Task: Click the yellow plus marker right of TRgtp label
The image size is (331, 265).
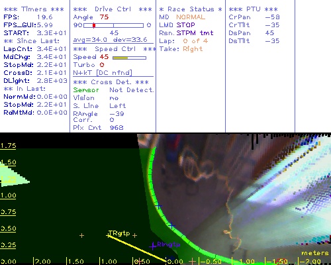Action: 134,235
